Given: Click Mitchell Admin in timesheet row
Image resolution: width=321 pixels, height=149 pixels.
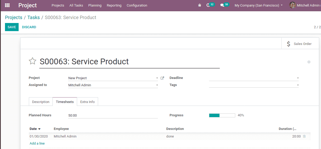Looking at the screenshot, I should (65, 136).
